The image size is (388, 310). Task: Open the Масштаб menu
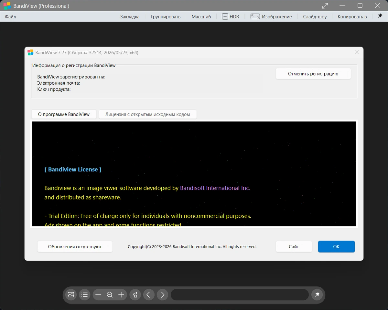[201, 16]
